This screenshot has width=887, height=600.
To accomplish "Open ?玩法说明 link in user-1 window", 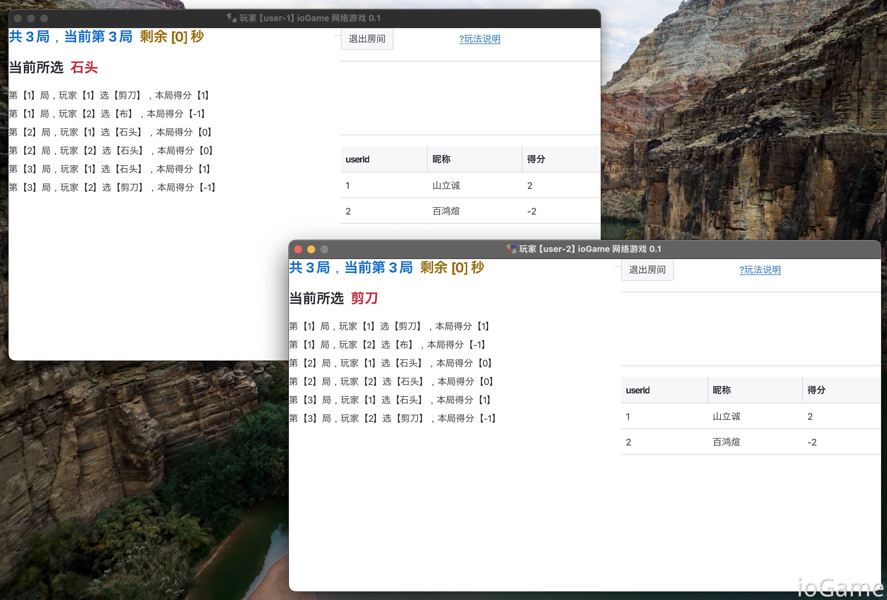I will pos(479,39).
